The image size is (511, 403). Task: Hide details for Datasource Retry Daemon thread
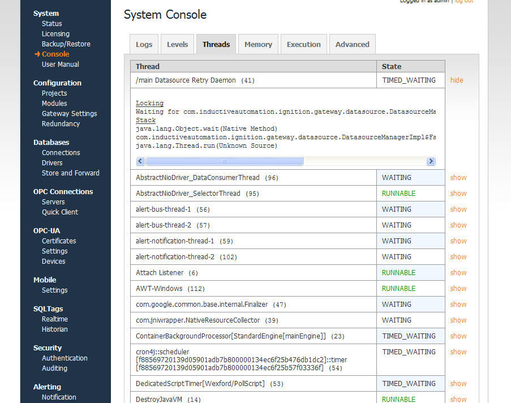pyautogui.click(x=457, y=80)
